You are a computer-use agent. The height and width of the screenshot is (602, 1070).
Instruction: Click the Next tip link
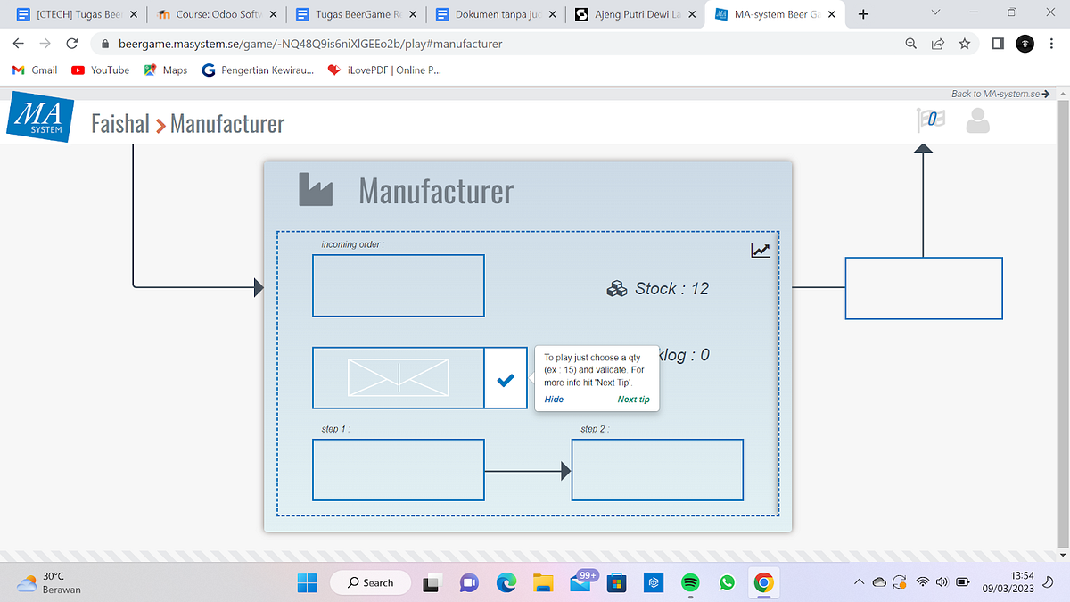click(x=633, y=399)
